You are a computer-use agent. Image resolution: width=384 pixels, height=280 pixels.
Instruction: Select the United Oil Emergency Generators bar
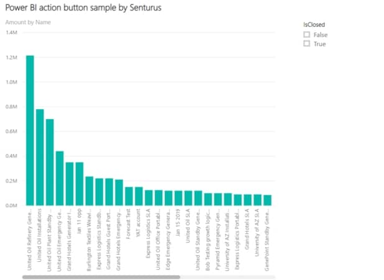point(60,178)
